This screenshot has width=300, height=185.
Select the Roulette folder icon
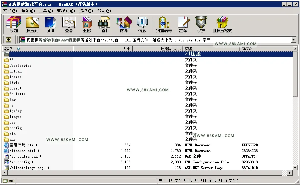tap(6, 94)
